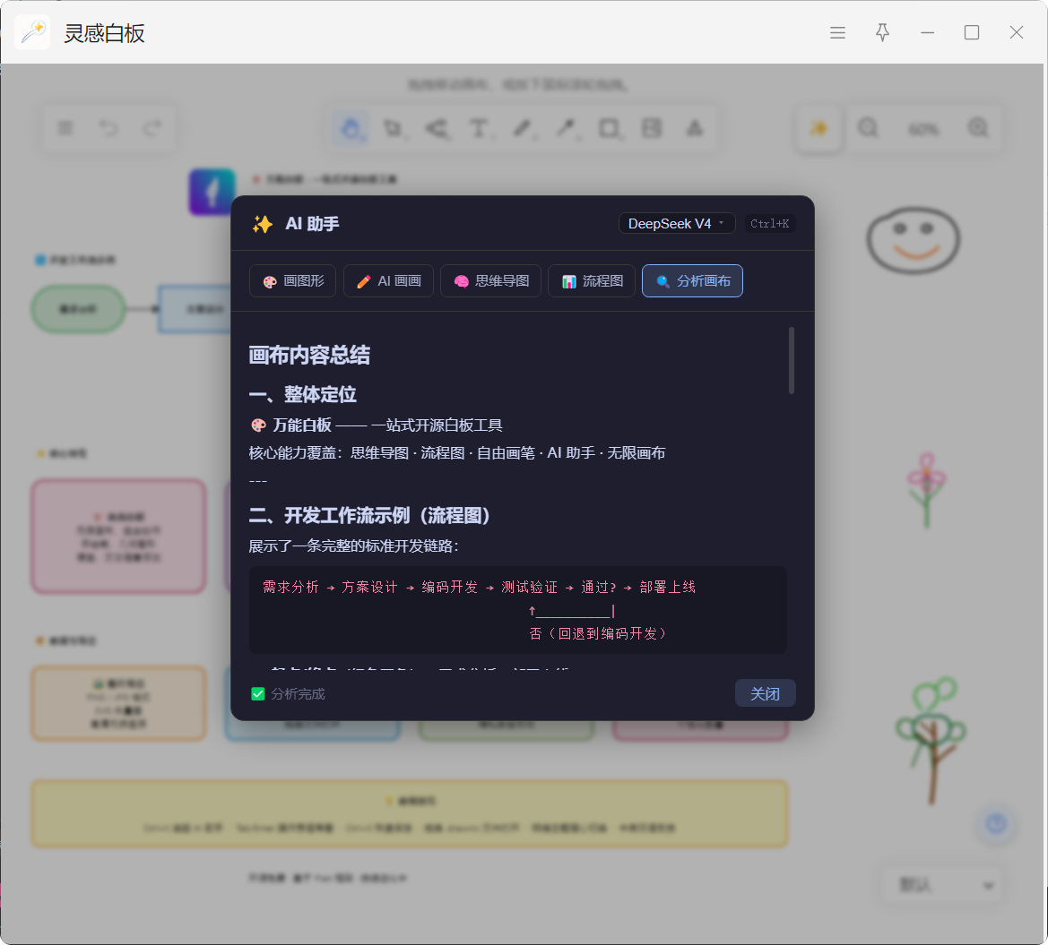1048x945 pixels.
Task: Select the selection pointer tool
Action: pyautogui.click(x=393, y=128)
